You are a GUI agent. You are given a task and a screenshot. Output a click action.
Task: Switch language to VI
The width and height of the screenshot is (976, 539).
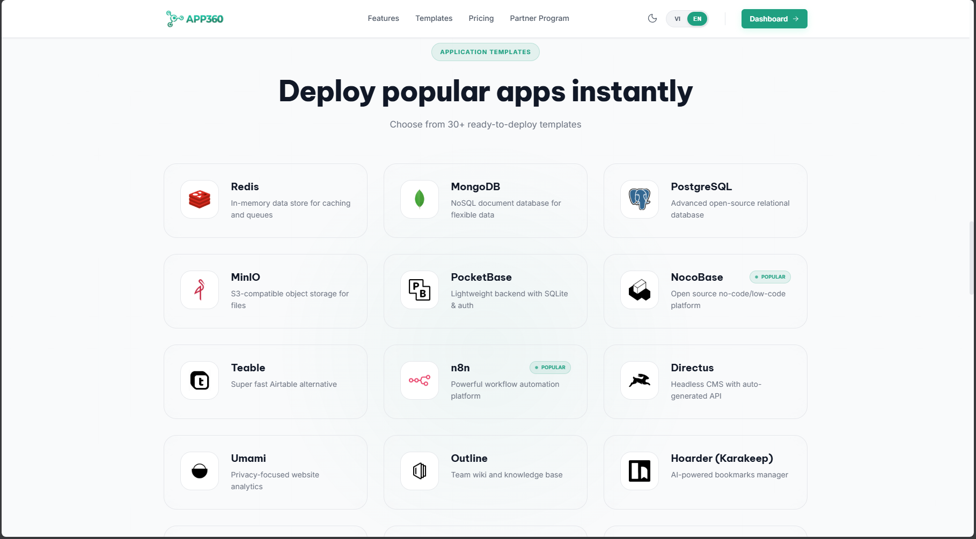(x=678, y=19)
